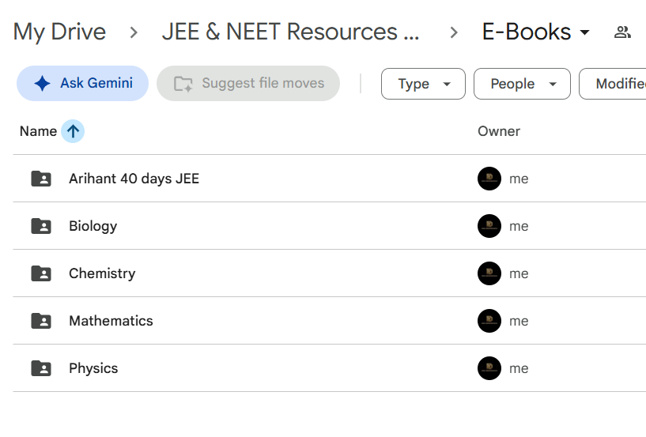Click shared folder icon for Mathematics

click(41, 321)
